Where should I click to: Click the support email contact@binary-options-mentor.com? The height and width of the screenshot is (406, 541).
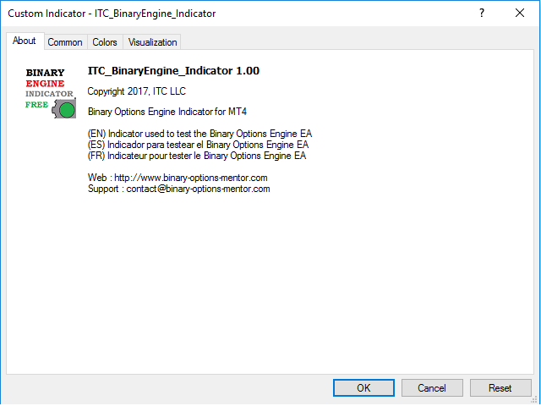click(x=198, y=189)
